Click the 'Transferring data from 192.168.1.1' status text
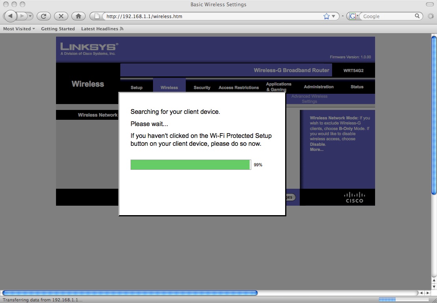Image resolution: width=437 pixels, height=303 pixels. 43,300
